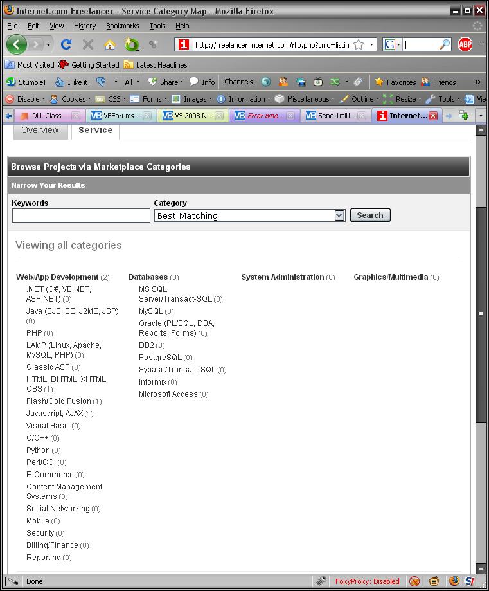Open the Information developer menu

click(244, 99)
